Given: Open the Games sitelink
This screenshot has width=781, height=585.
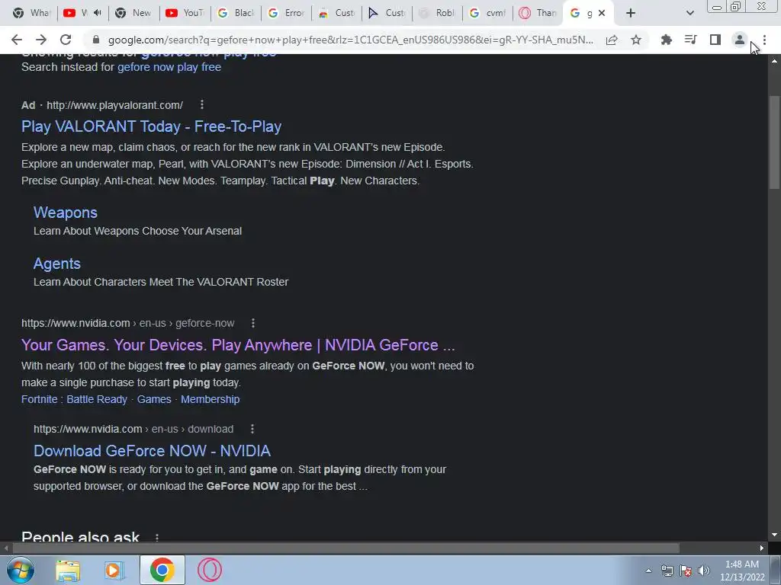Looking at the screenshot, I should coord(154,399).
